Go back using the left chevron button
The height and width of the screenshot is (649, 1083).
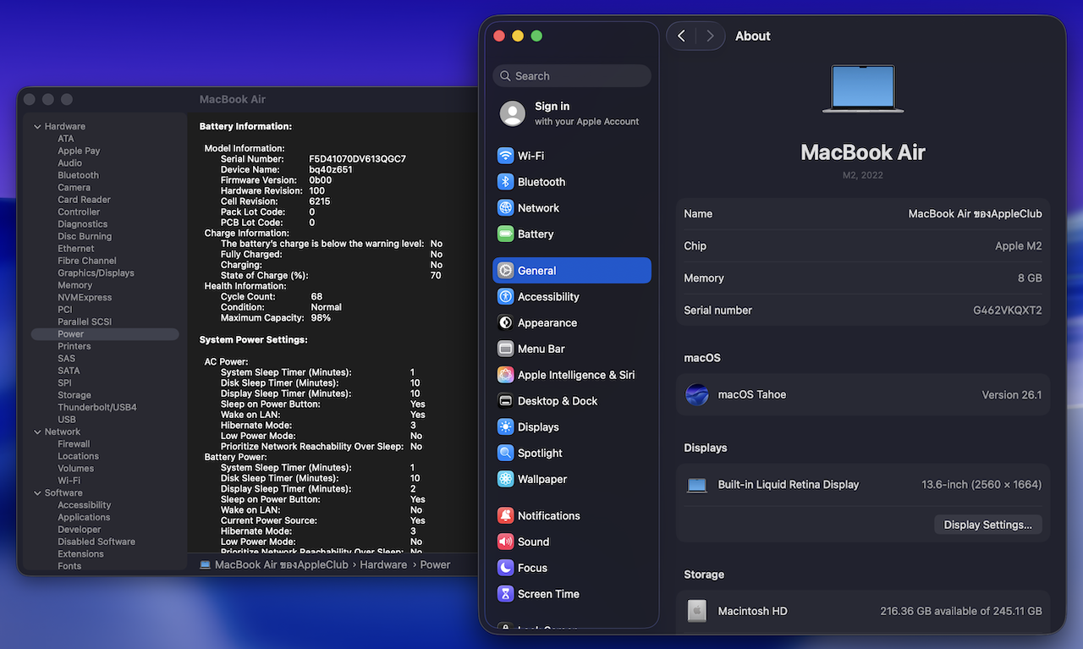(x=682, y=36)
